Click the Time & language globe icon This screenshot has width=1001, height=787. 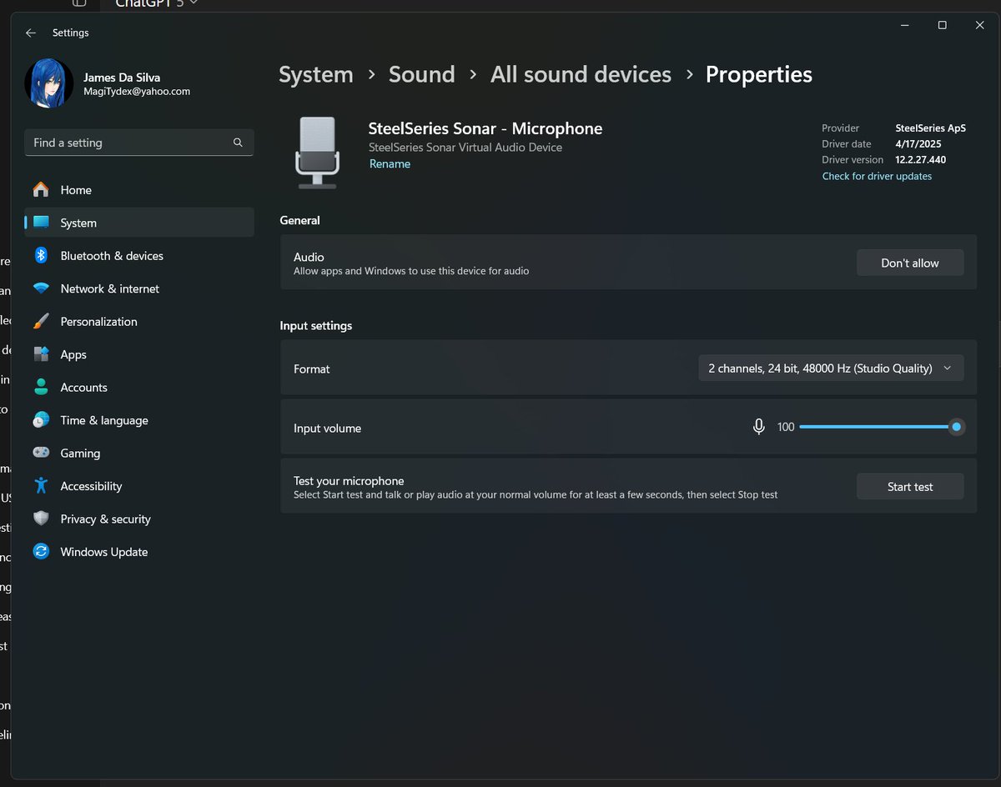[41, 420]
